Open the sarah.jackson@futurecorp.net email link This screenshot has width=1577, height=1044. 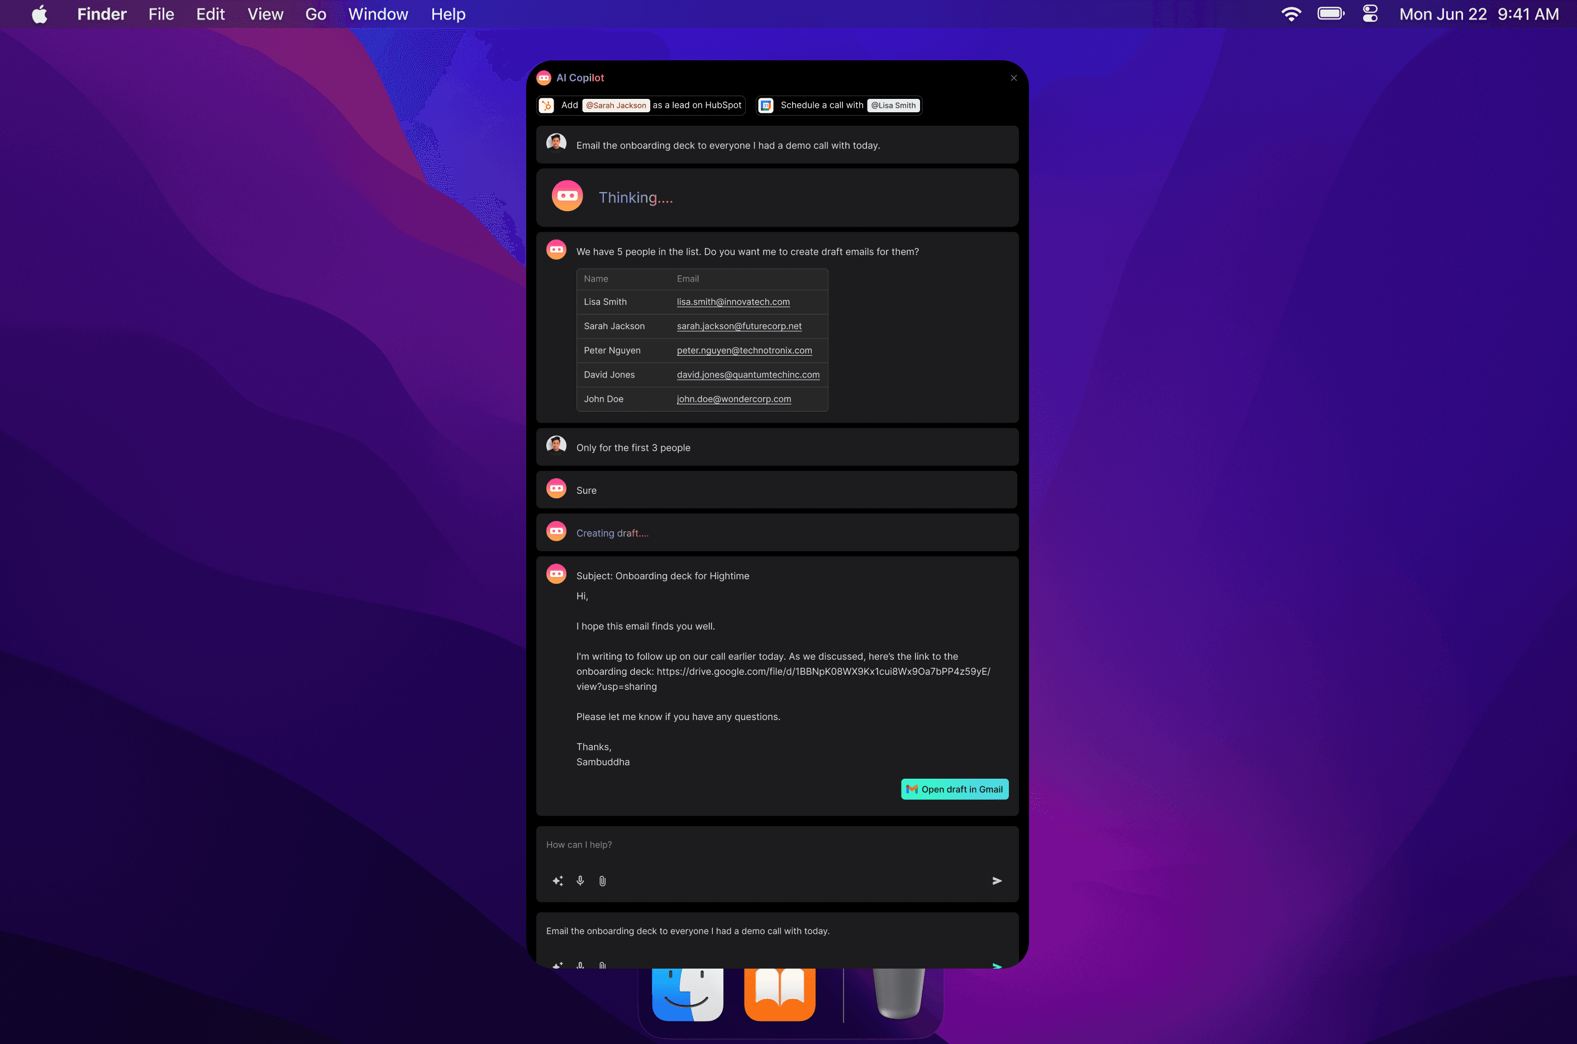[x=739, y=326]
